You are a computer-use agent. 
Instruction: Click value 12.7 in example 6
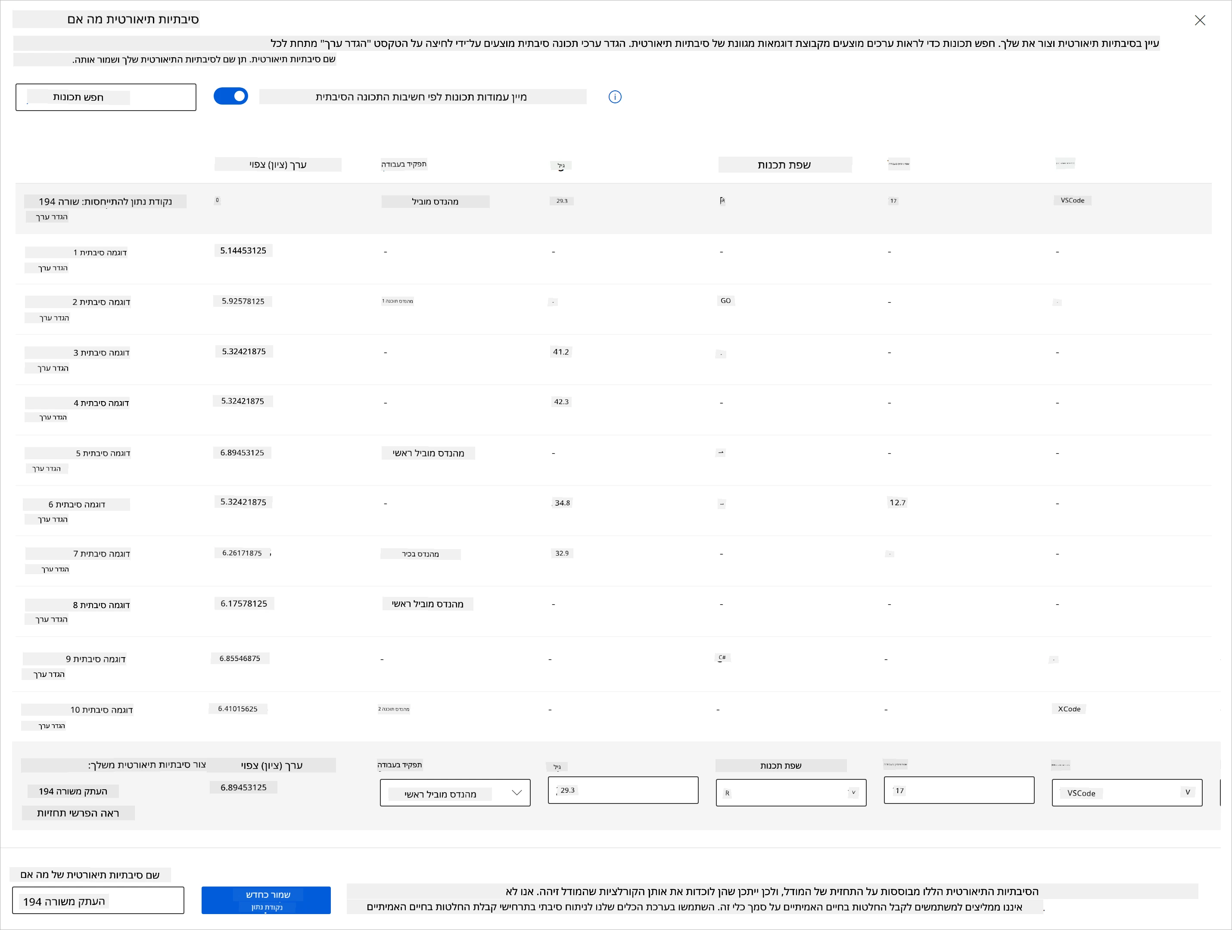(897, 503)
